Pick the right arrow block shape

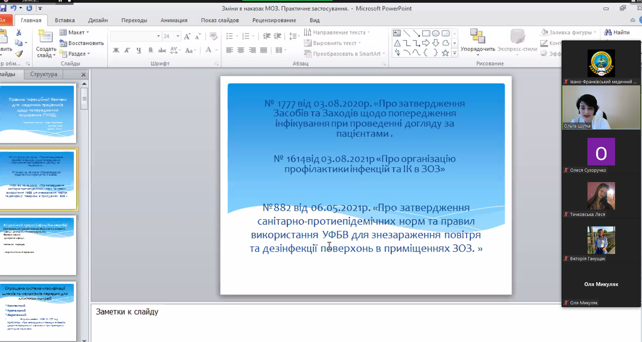pos(426,43)
